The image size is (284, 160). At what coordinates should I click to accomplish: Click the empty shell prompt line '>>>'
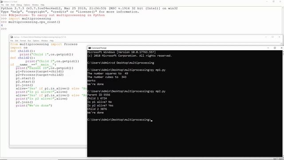4,29
